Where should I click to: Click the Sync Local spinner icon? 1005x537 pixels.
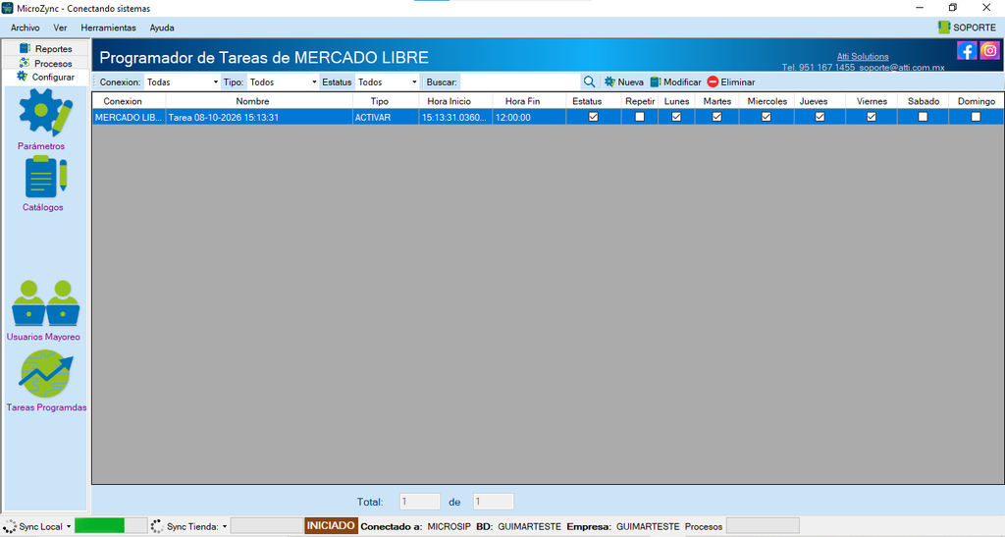(10, 527)
